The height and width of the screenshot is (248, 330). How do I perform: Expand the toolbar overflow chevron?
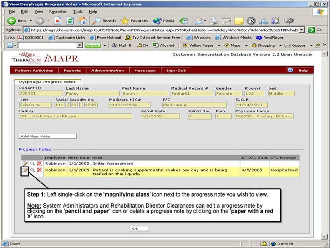(325, 45)
